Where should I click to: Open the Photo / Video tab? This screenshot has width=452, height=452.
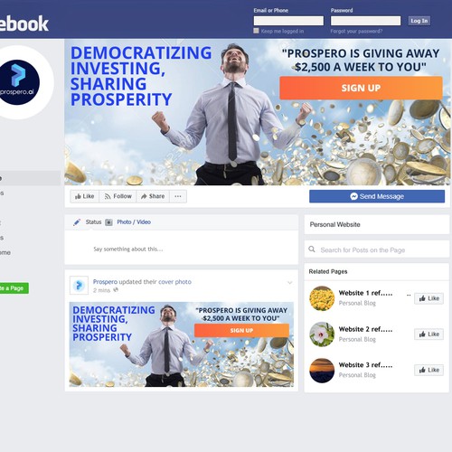click(134, 222)
